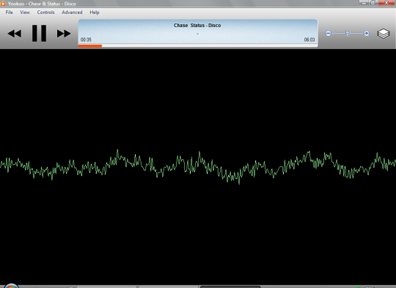
Task: Click the green waveform visualization
Action: click(x=198, y=166)
